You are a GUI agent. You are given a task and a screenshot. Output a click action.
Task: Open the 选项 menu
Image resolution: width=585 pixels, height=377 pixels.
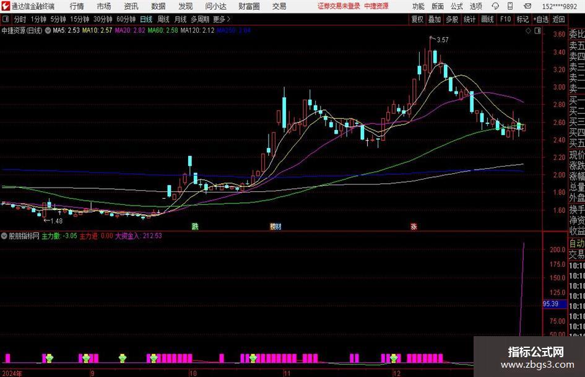tap(476, 6)
